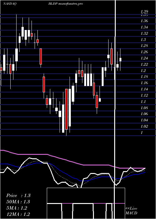Select the 1.32 price axis label
This screenshot has width=156, height=219.
click(x=144, y=33)
